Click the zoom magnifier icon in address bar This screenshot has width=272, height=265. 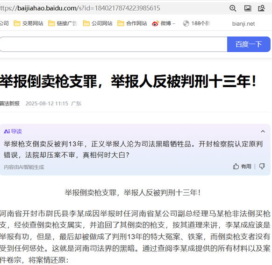[233, 8]
